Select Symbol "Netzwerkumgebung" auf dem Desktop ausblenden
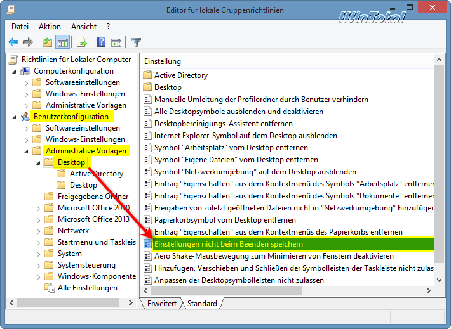 (255, 172)
